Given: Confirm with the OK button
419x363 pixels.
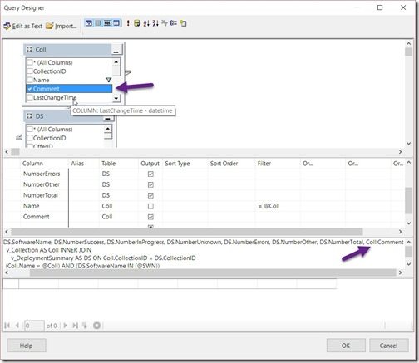Looking at the screenshot, I should [x=346, y=346].
